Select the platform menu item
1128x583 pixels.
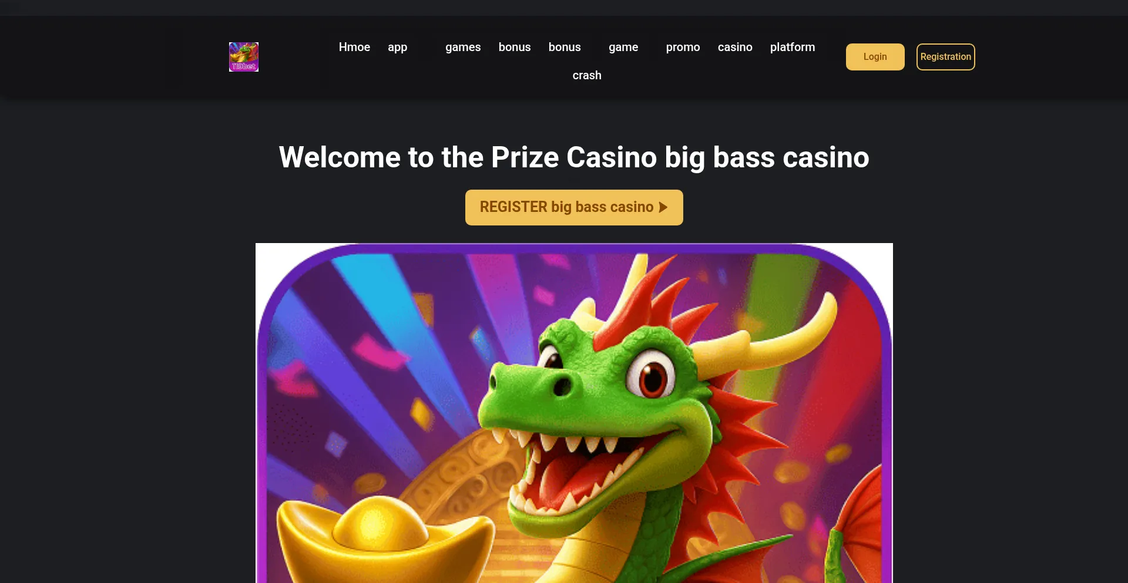pyautogui.click(x=793, y=47)
